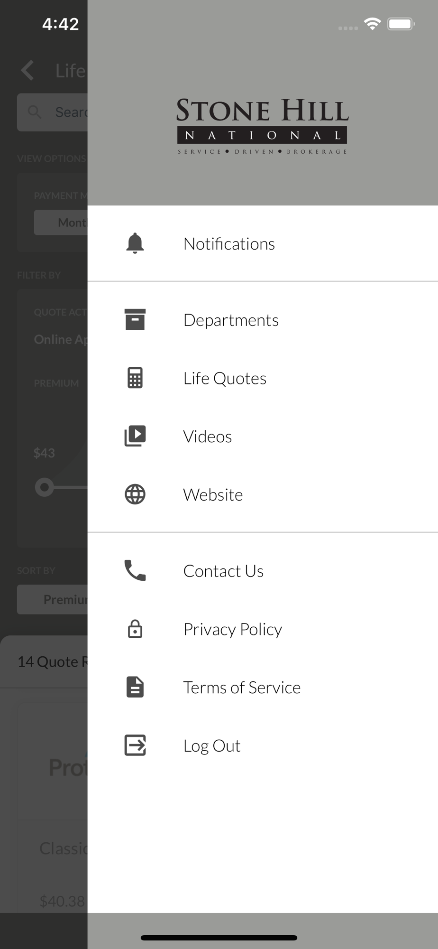Screen dimensions: 438x949
Task: Open Notifications from the side menu
Action: [x=263, y=243]
